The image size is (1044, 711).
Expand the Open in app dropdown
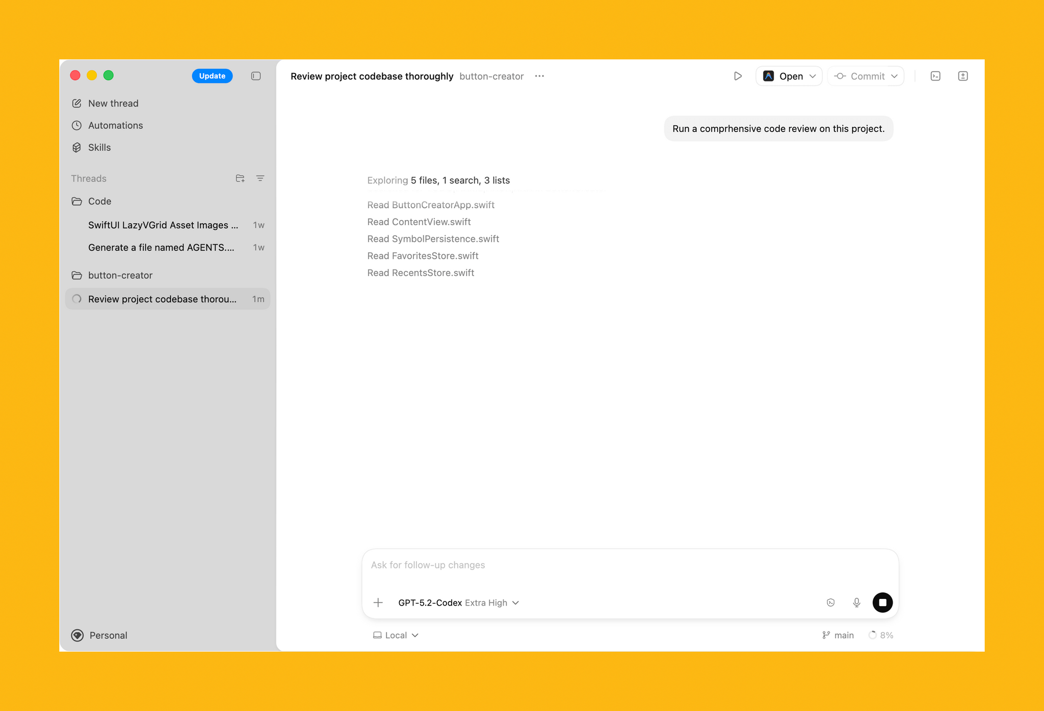(813, 76)
